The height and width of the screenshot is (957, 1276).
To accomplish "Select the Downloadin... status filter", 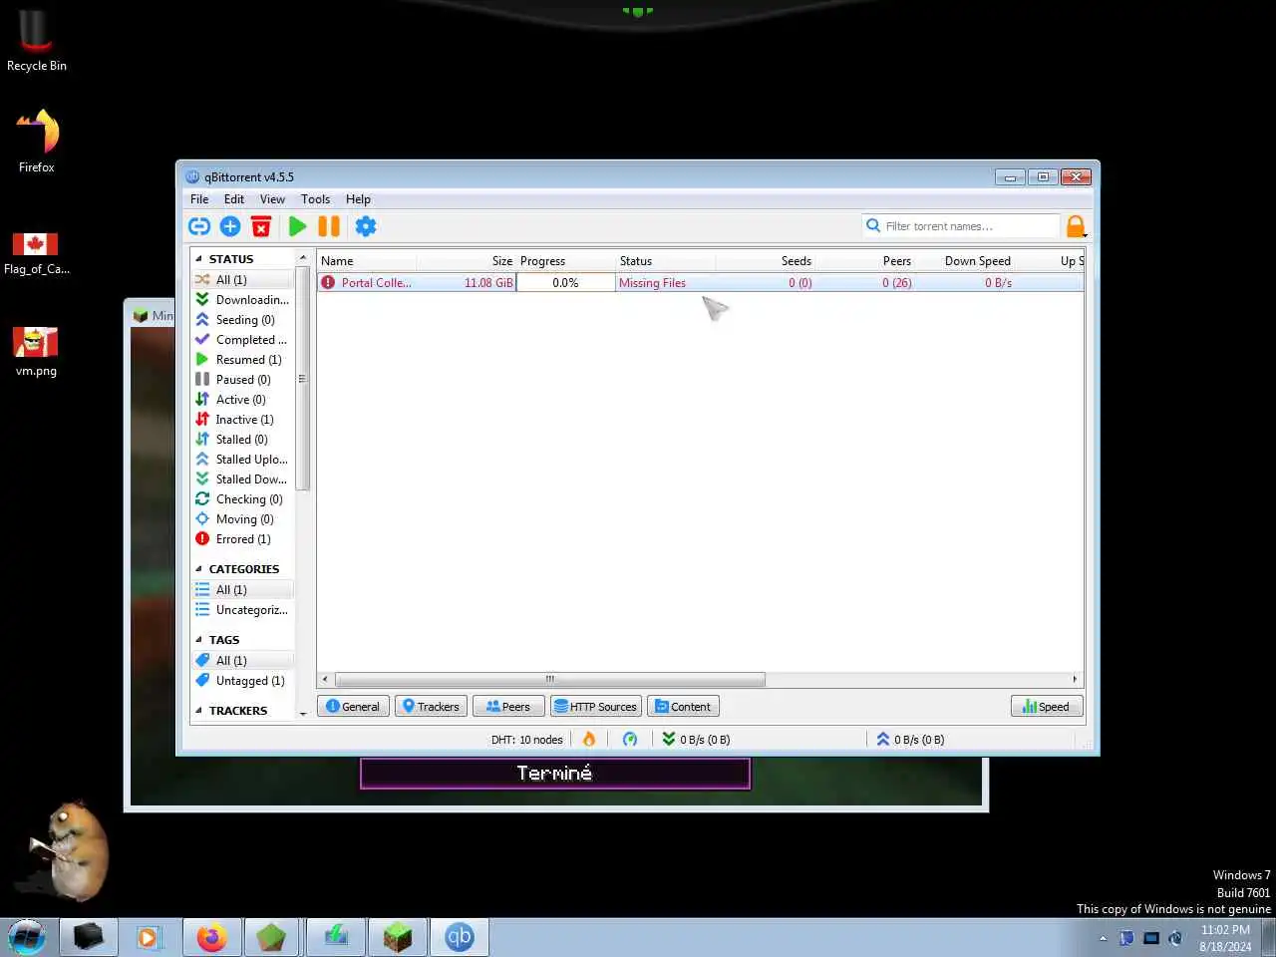I will tap(242, 300).
